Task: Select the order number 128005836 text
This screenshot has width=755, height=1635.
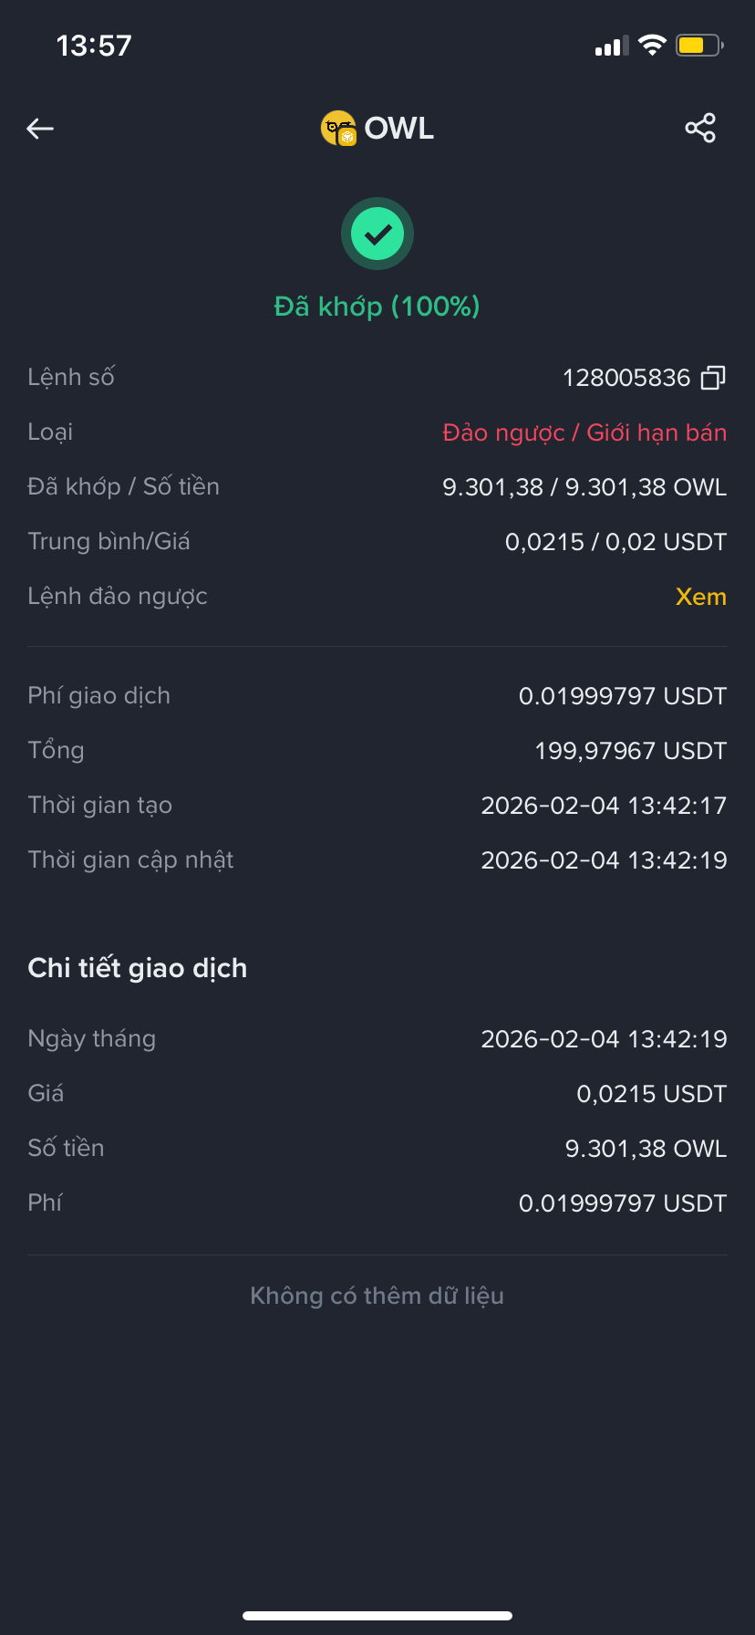Action: pyautogui.click(x=626, y=378)
